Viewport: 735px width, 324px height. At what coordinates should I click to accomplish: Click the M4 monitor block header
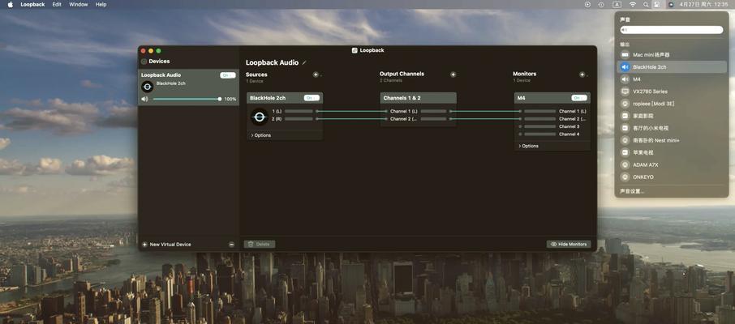tap(552, 98)
